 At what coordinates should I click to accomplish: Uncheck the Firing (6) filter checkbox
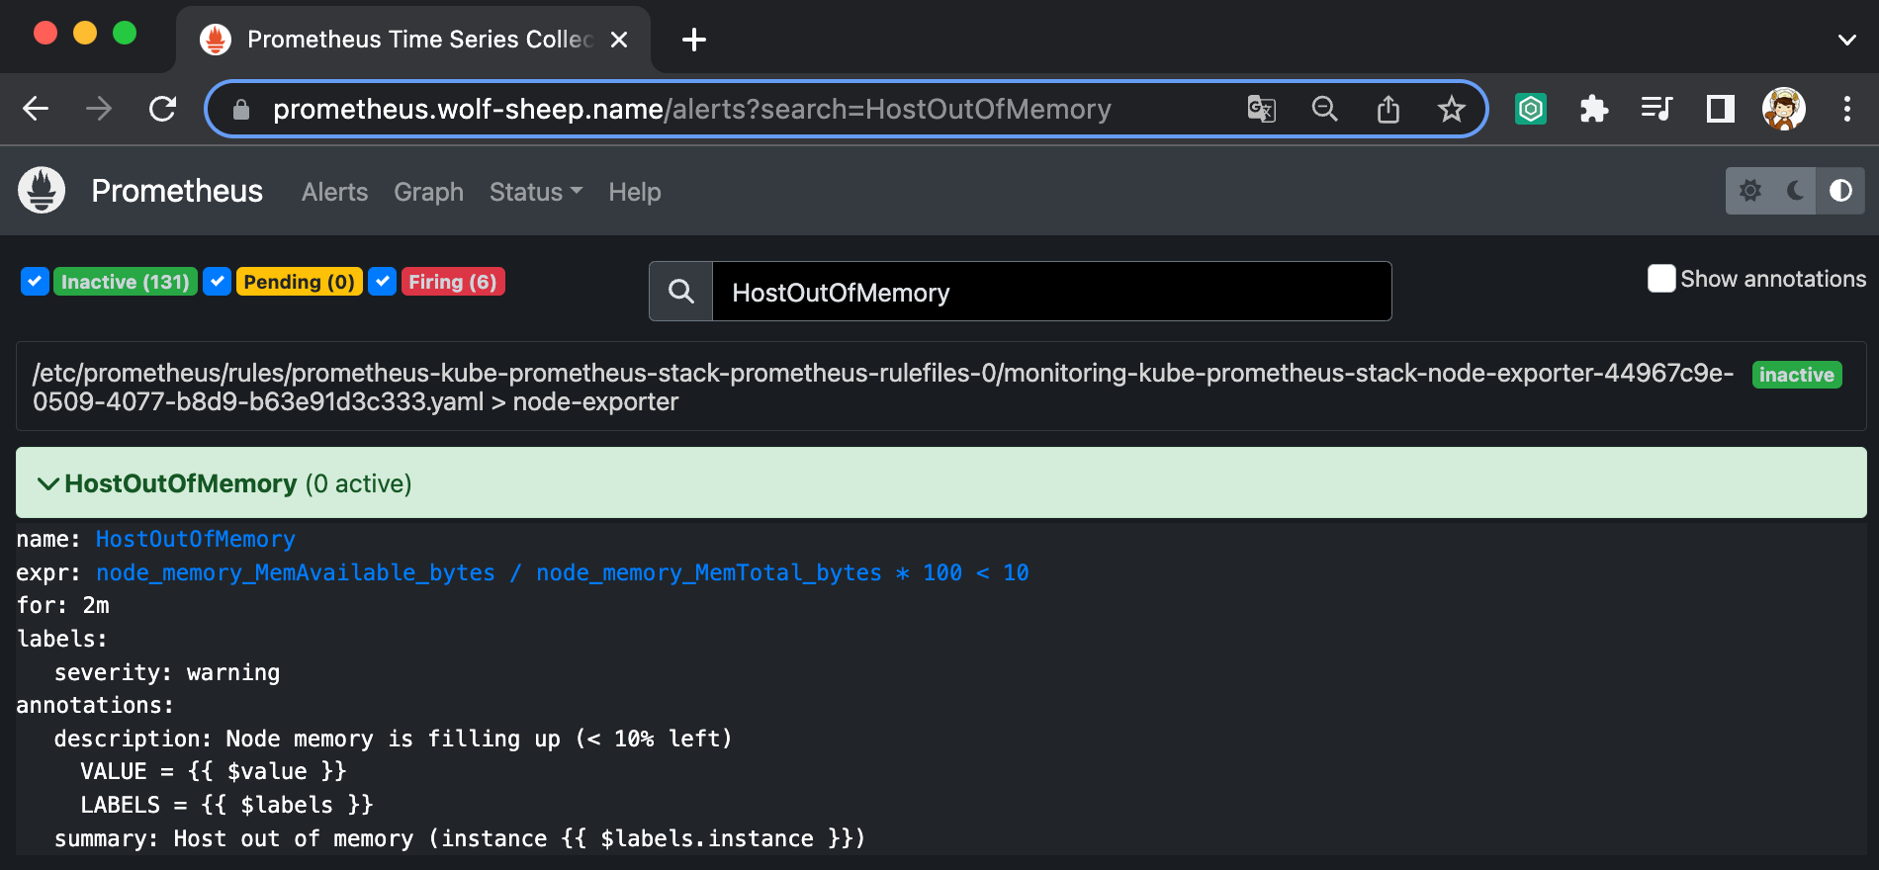383,282
